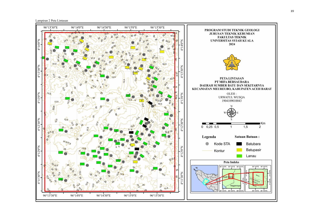Click the 'Lampiran 2 Peta Lintasan' caption
The image size is (313, 221).
point(52,21)
